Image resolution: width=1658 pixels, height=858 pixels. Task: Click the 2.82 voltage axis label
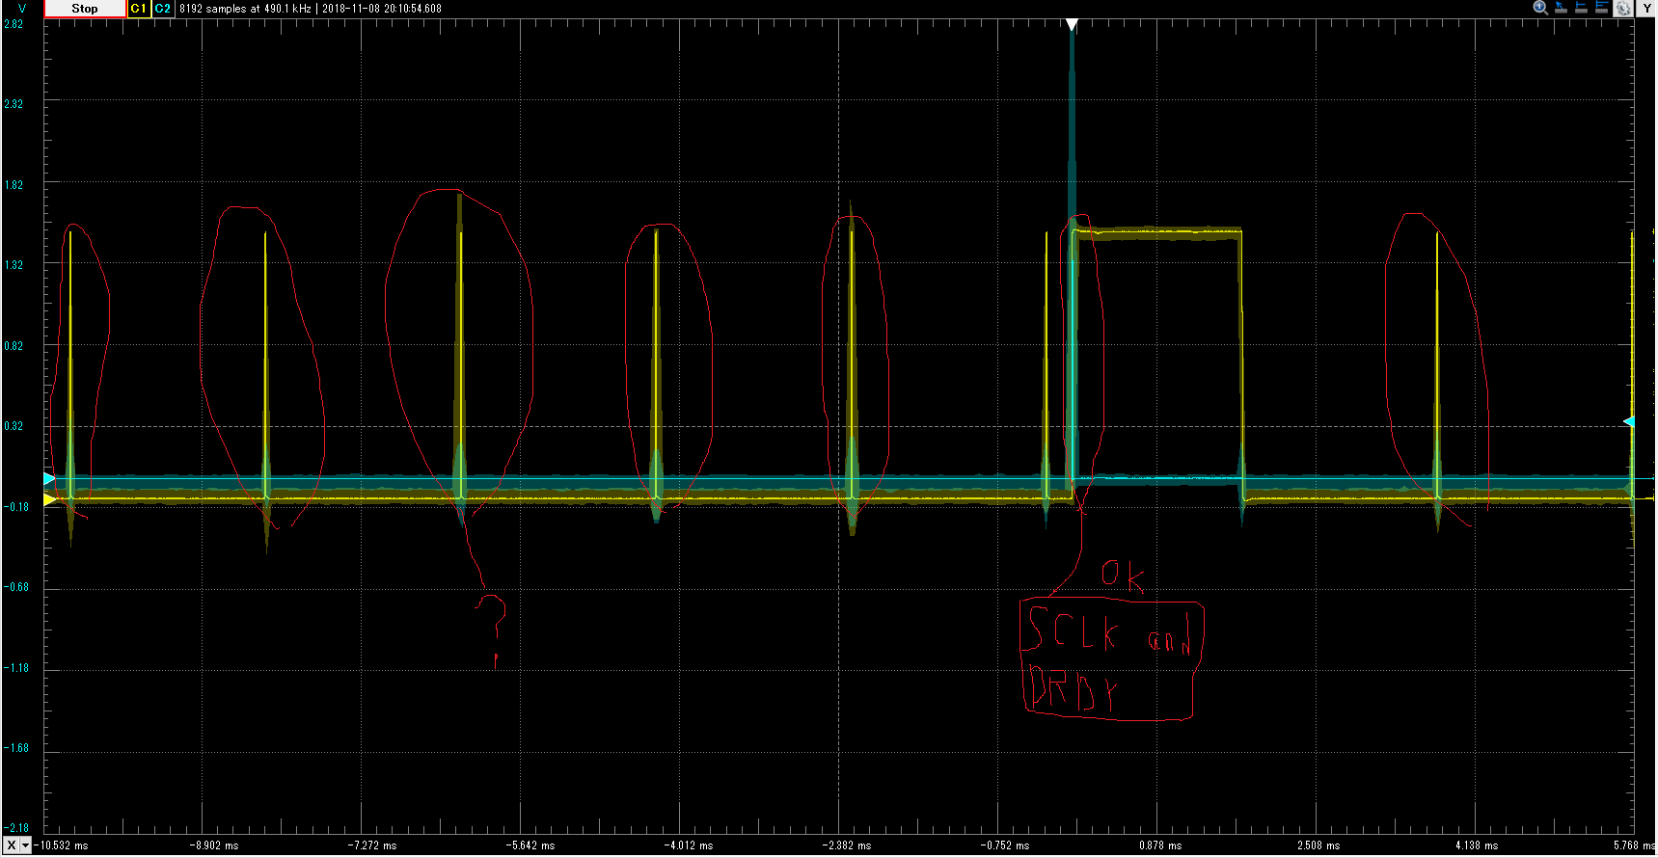(14, 24)
